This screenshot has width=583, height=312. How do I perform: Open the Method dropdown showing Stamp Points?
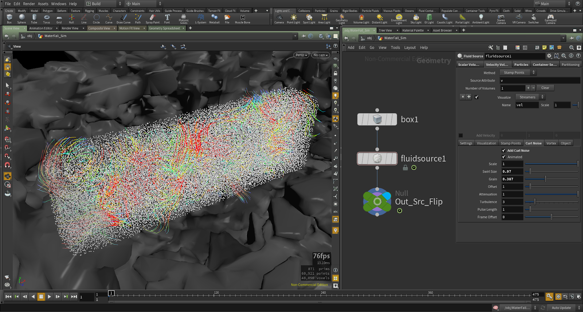[x=517, y=73]
